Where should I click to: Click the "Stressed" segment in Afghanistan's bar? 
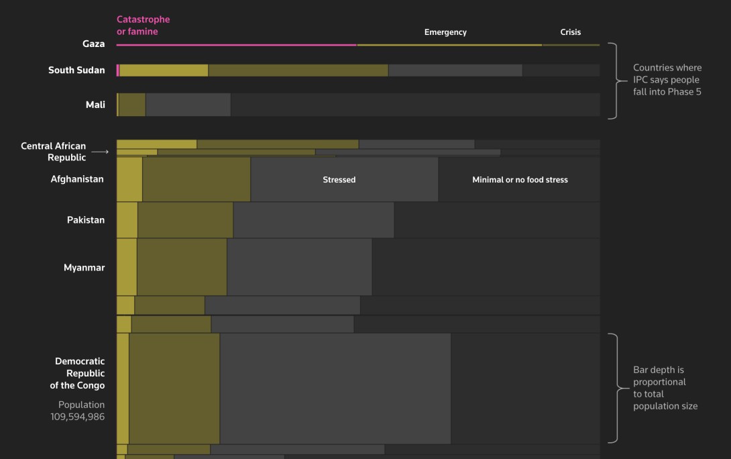pos(339,180)
